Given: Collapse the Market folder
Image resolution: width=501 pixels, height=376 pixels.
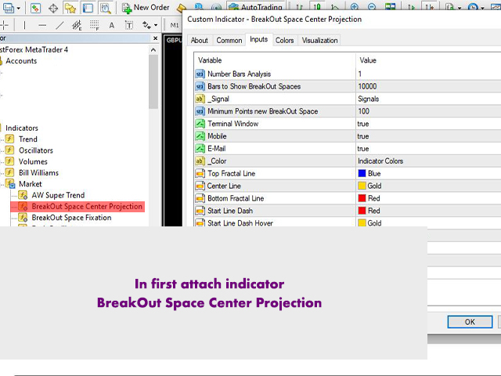Looking at the screenshot, I should (x=31, y=184).
